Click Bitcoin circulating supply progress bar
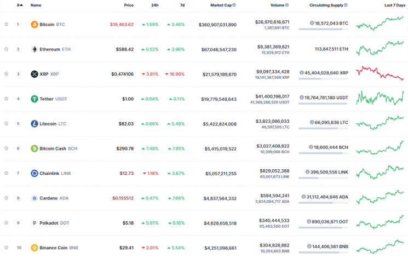Image resolution: width=408 pixels, height=258 pixels. (x=323, y=29)
